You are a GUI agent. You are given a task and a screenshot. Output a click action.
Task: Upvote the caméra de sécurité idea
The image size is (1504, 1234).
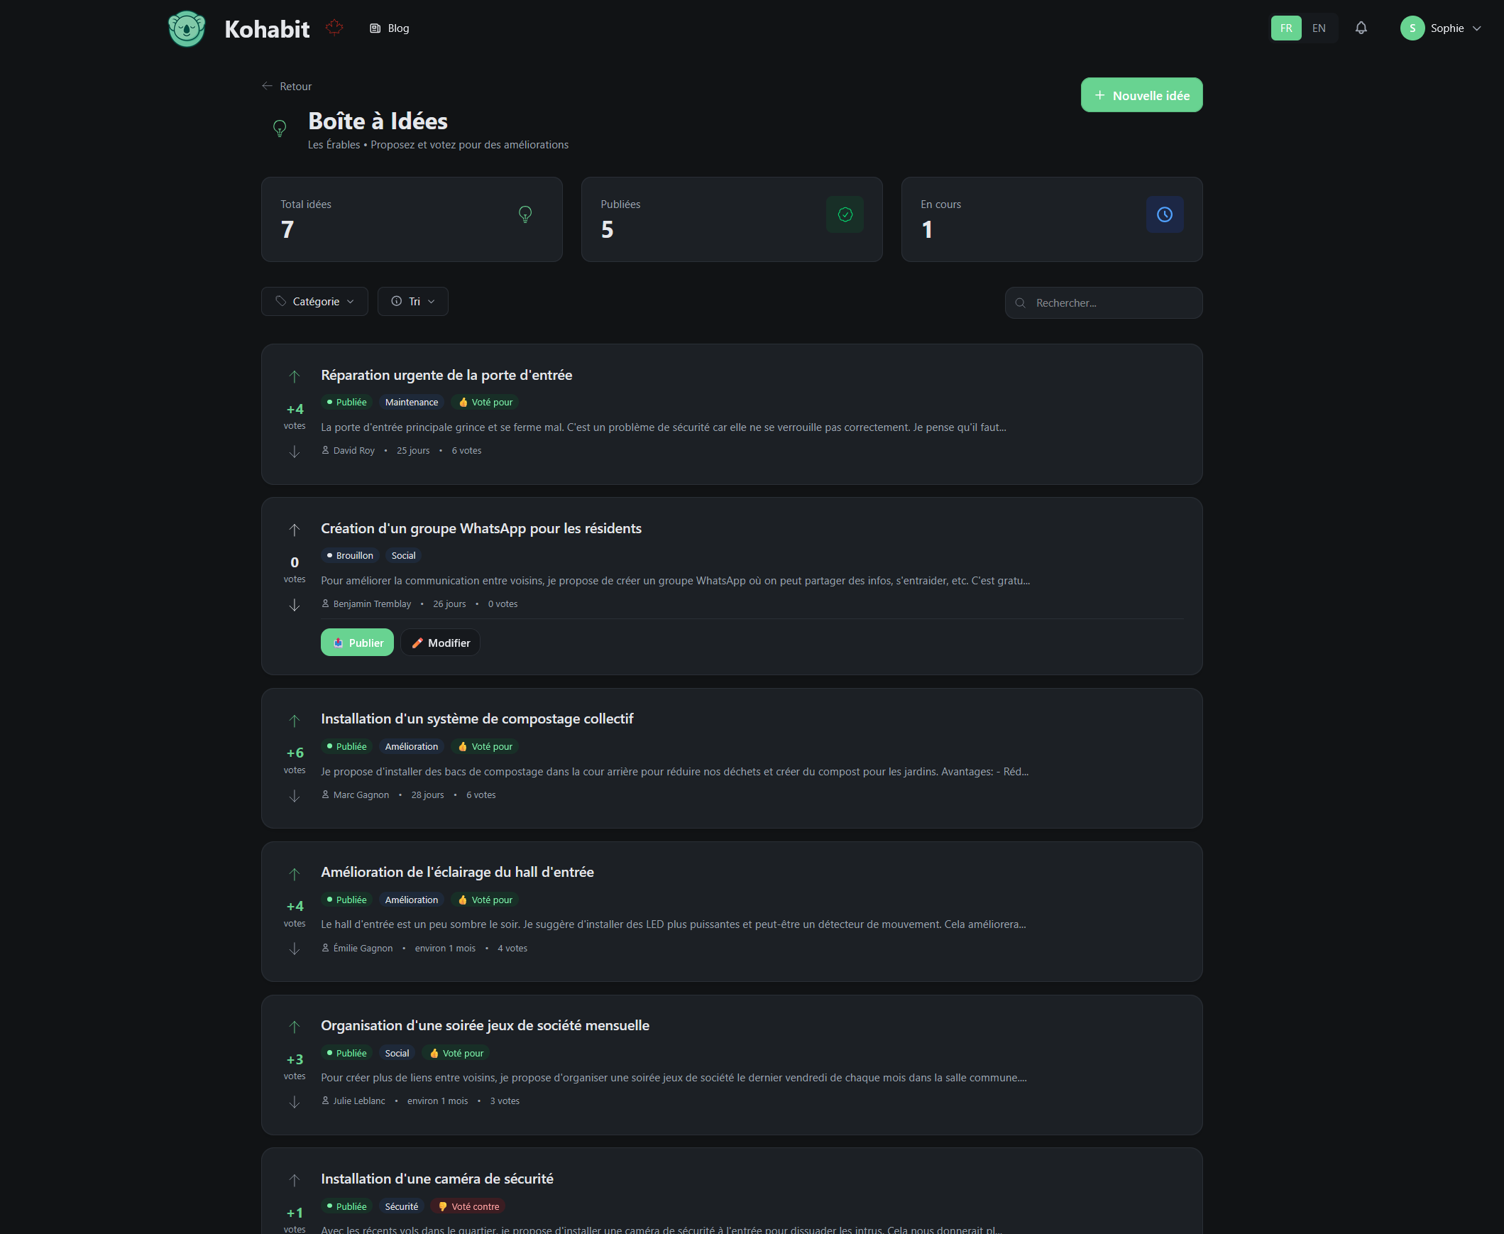pos(294,1180)
